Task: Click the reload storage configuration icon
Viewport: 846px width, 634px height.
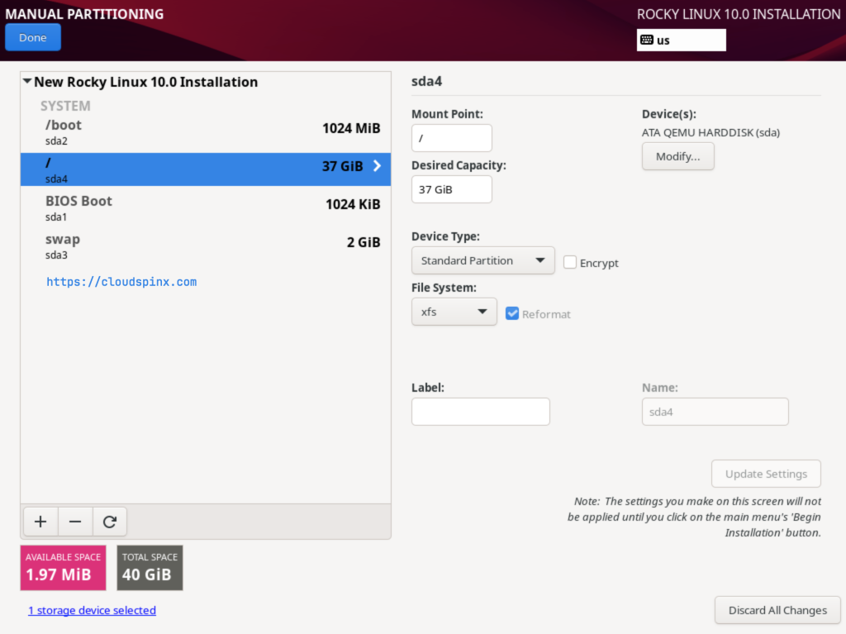Action: coord(110,522)
